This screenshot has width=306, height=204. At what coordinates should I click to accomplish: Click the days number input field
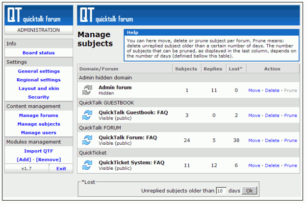point(221,191)
